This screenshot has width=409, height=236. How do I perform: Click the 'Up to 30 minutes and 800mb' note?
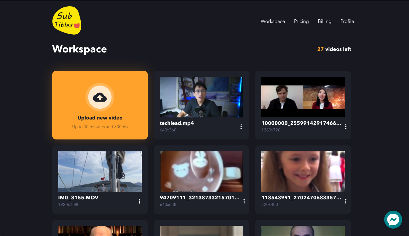pyautogui.click(x=100, y=127)
